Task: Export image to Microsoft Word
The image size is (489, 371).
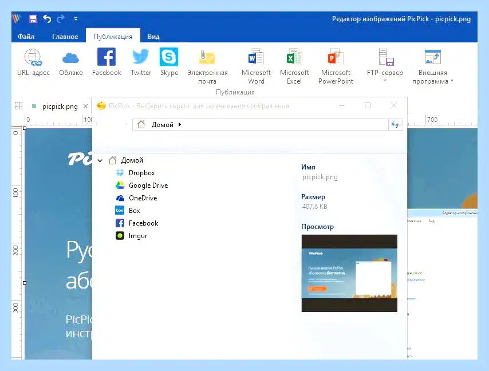Action: [x=256, y=66]
